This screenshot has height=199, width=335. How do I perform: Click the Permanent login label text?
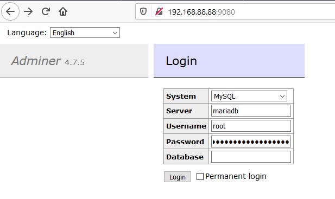click(236, 176)
